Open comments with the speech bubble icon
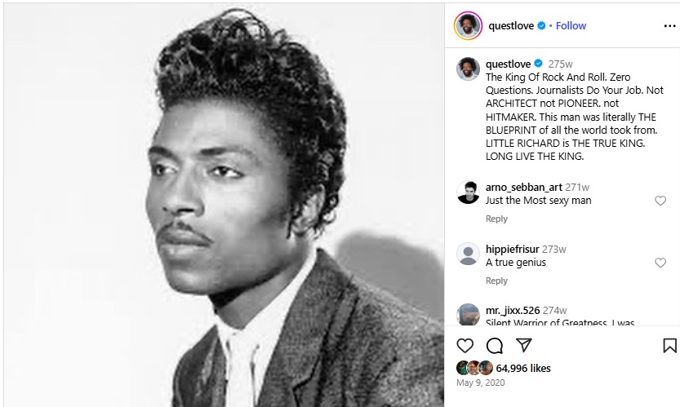The width and height of the screenshot is (680, 407). click(495, 346)
